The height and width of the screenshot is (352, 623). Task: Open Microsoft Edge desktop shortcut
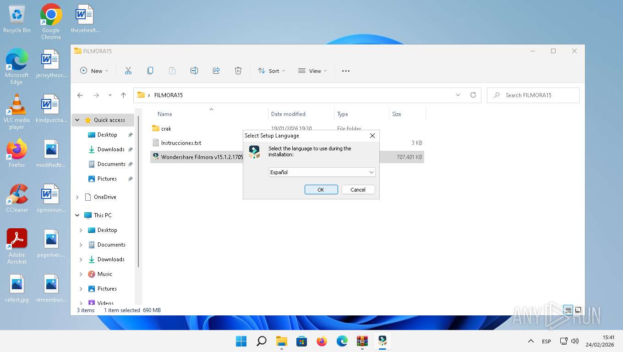coord(17,66)
